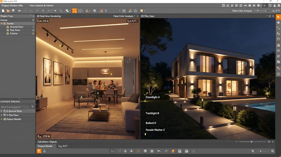Click the 2D Plan View panel title
Viewport: 281px width, 157px height.
[x=148, y=16]
